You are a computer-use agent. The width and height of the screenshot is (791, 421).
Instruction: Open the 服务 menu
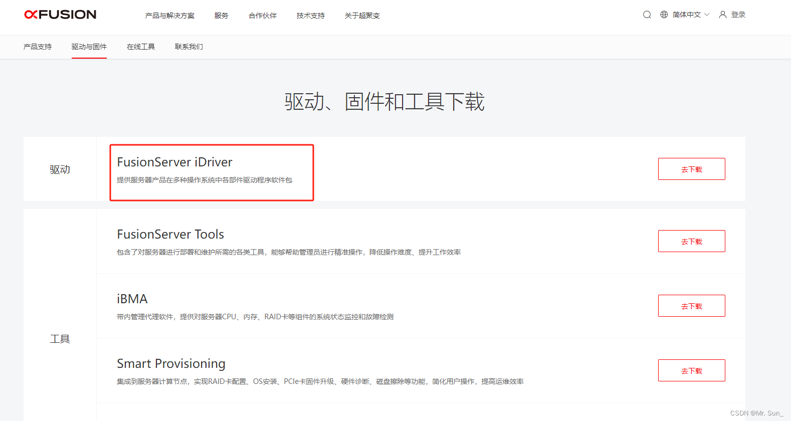[222, 16]
